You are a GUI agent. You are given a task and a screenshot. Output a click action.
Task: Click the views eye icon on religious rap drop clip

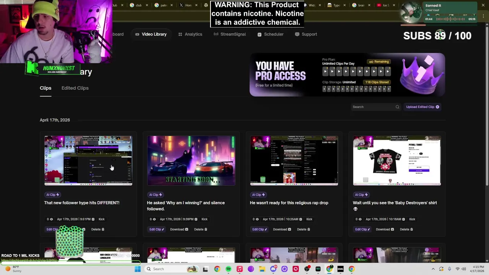pyautogui.click(x=257, y=219)
